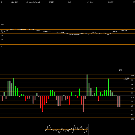Click the "SI(TM)" header label

(x=51, y=2)
